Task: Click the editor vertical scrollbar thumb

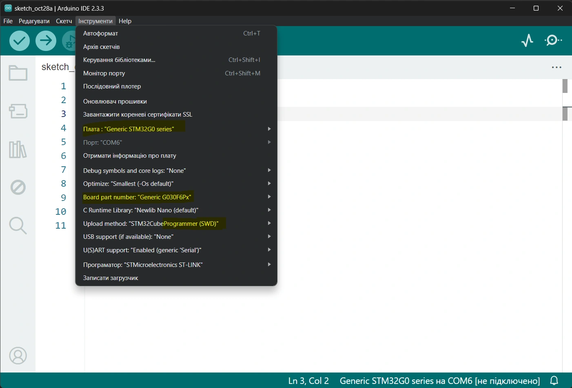Action: click(565, 86)
